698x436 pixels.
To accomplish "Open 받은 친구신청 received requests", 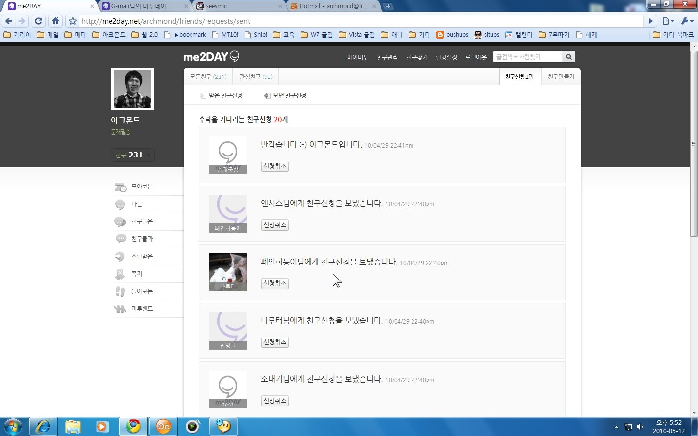I will tap(221, 95).
